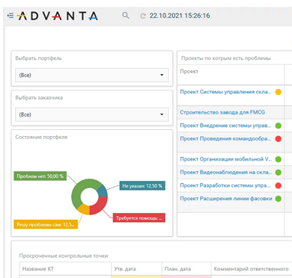This screenshot has width=292, height=278.
Task: Click the План. дата column header
Action: [x=177, y=269]
